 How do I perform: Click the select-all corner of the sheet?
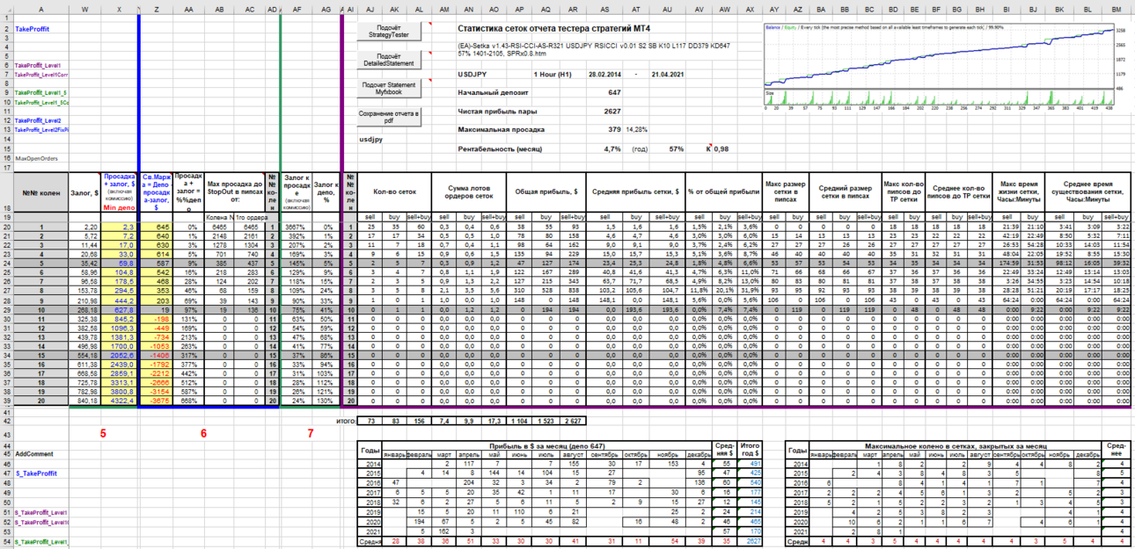(6, 11)
